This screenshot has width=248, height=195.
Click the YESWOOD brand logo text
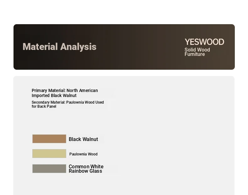click(x=204, y=42)
